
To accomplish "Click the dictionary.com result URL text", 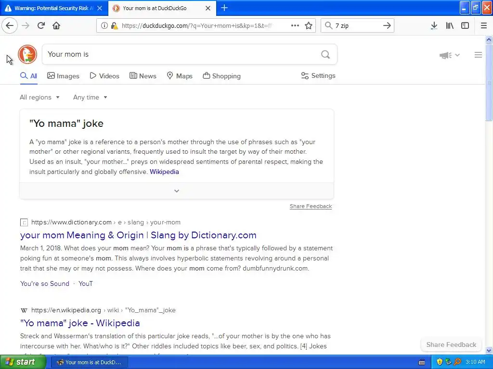I will click(105, 222).
